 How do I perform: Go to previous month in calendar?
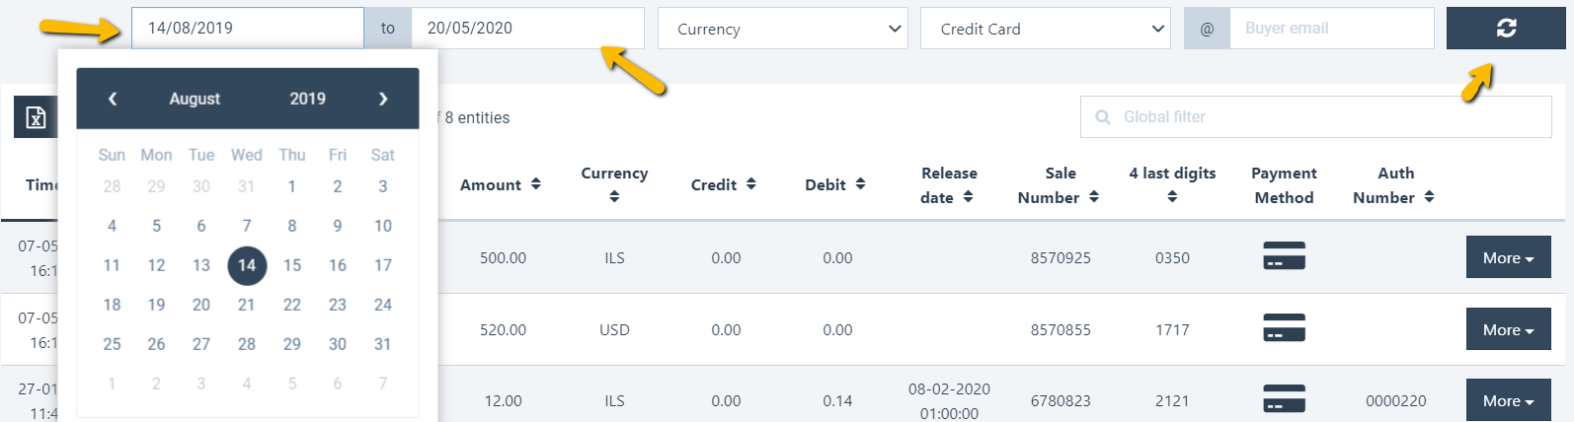(113, 99)
